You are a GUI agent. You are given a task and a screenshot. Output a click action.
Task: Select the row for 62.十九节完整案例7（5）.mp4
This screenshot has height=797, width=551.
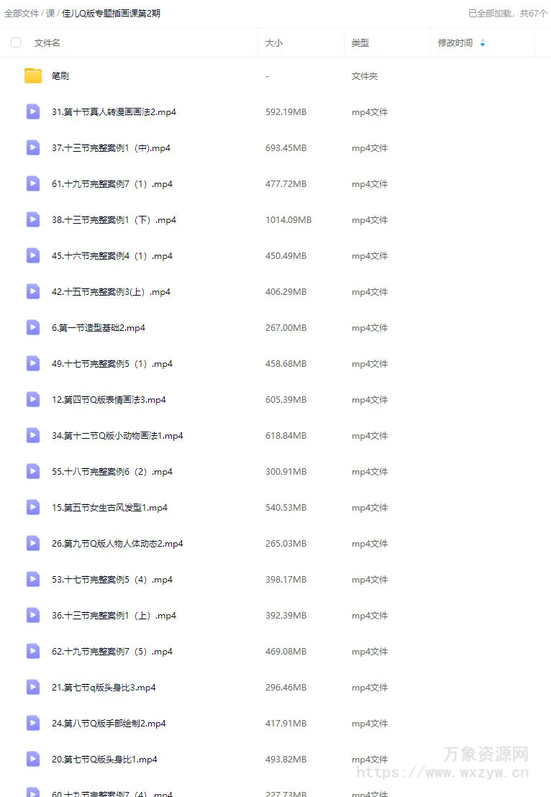[275, 651]
